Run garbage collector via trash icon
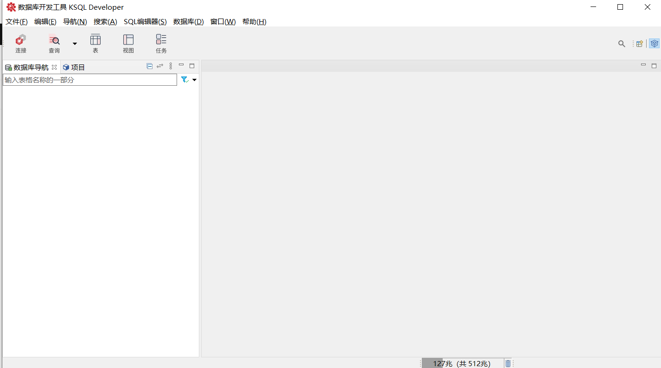The height and width of the screenshot is (368, 661). click(508, 364)
